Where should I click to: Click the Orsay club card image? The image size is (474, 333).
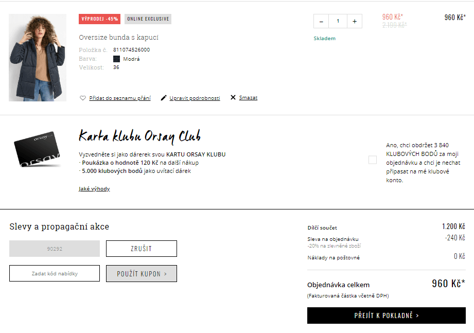click(x=37, y=150)
